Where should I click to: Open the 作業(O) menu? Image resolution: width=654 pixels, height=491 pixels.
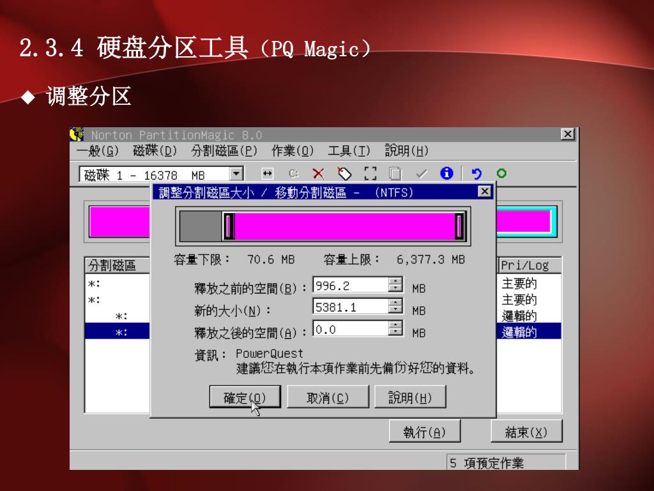click(x=293, y=151)
